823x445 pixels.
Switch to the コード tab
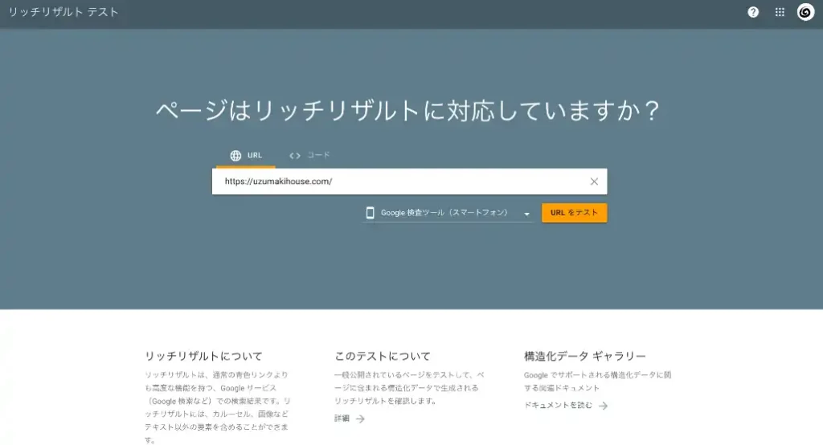[309, 155]
